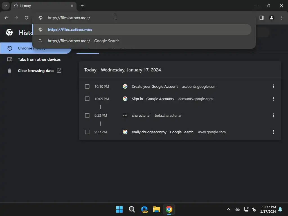The width and height of the screenshot is (288, 216).
Task: Select the https://files.catbox.moe autocomplete suggestion
Action: [x=142, y=30]
